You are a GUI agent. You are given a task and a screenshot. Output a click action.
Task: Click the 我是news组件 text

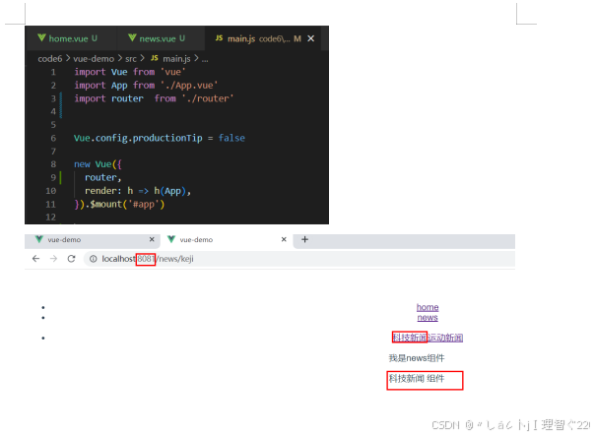pos(417,358)
